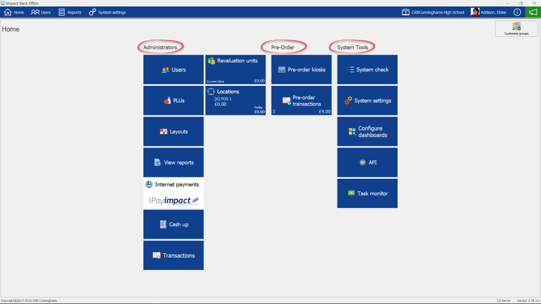Image resolution: width=541 pixels, height=304 pixels.
Task: Select CRBCunninghams High School site
Action: (433, 12)
